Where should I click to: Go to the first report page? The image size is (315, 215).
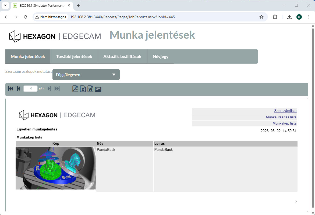(11, 89)
